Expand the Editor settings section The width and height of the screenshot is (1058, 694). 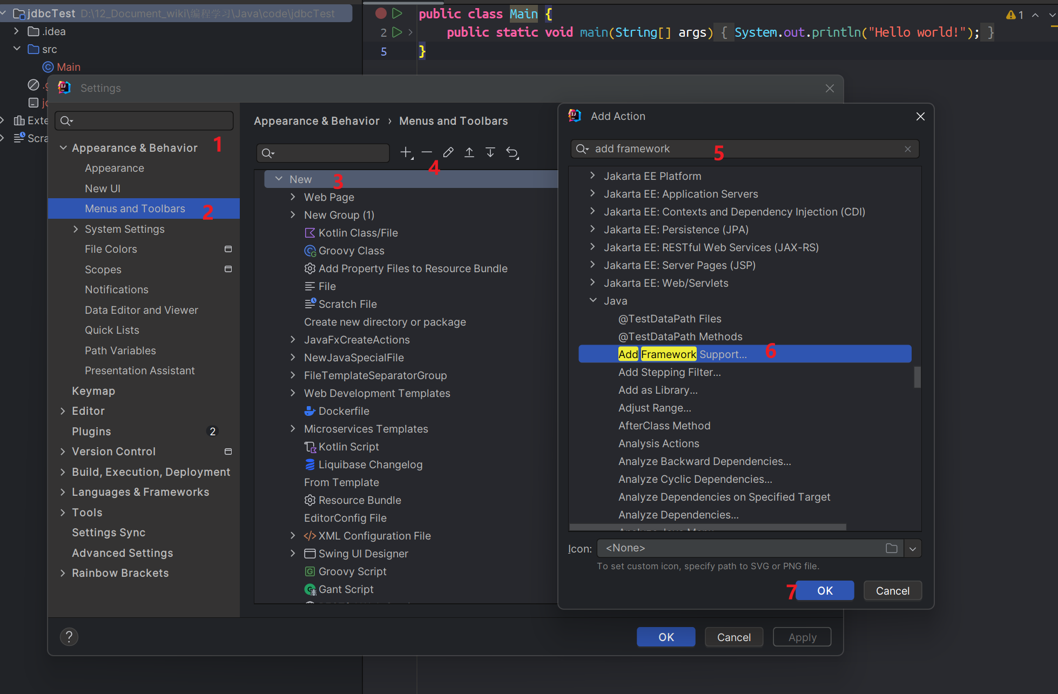[63, 411]
